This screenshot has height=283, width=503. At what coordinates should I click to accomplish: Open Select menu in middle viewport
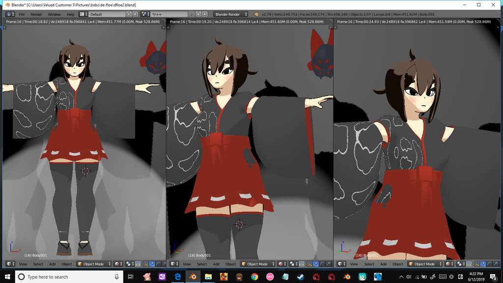(x=202, y=264)
